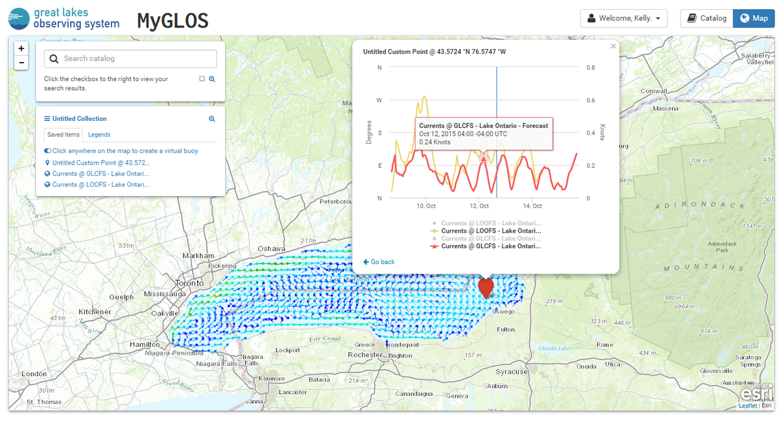This screenshot has width=783, height=422.
Task: Click the Leaflet attribution link
Action: (748, 406)
